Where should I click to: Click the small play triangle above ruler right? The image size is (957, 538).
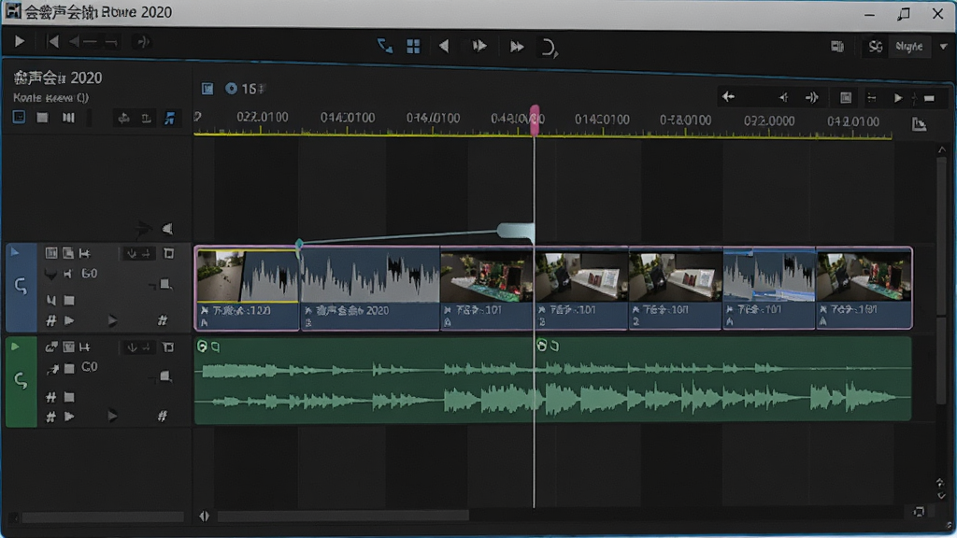coord(898,97)
